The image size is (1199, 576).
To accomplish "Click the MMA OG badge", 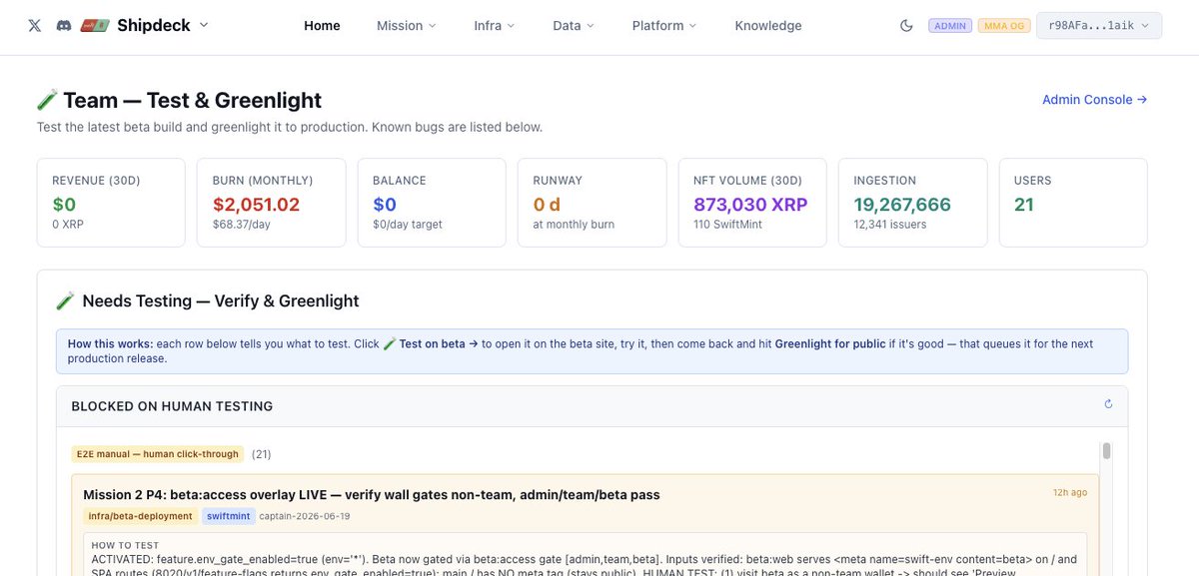I will point(1002,25).
